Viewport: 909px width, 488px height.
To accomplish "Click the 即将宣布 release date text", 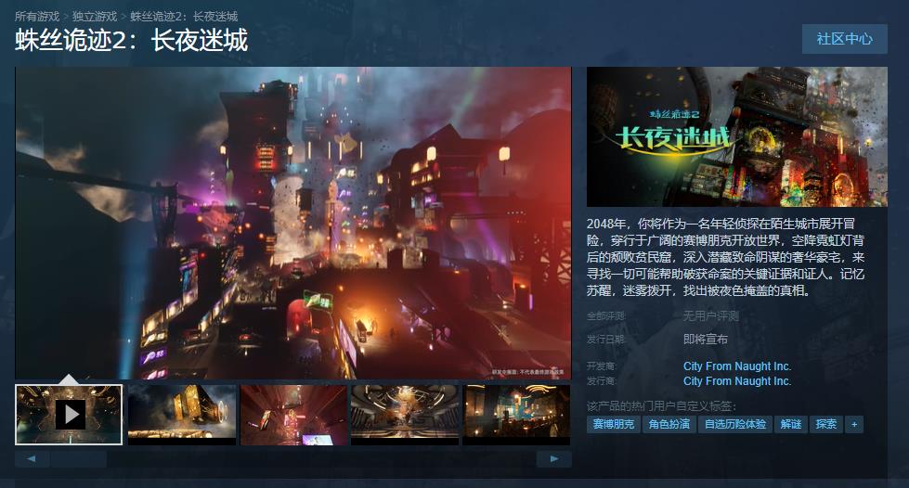I will [x=705, y=339].
